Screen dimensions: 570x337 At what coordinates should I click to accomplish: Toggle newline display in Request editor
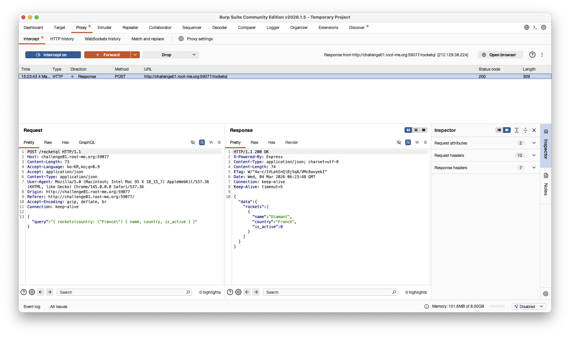click(x=211, y=142)
